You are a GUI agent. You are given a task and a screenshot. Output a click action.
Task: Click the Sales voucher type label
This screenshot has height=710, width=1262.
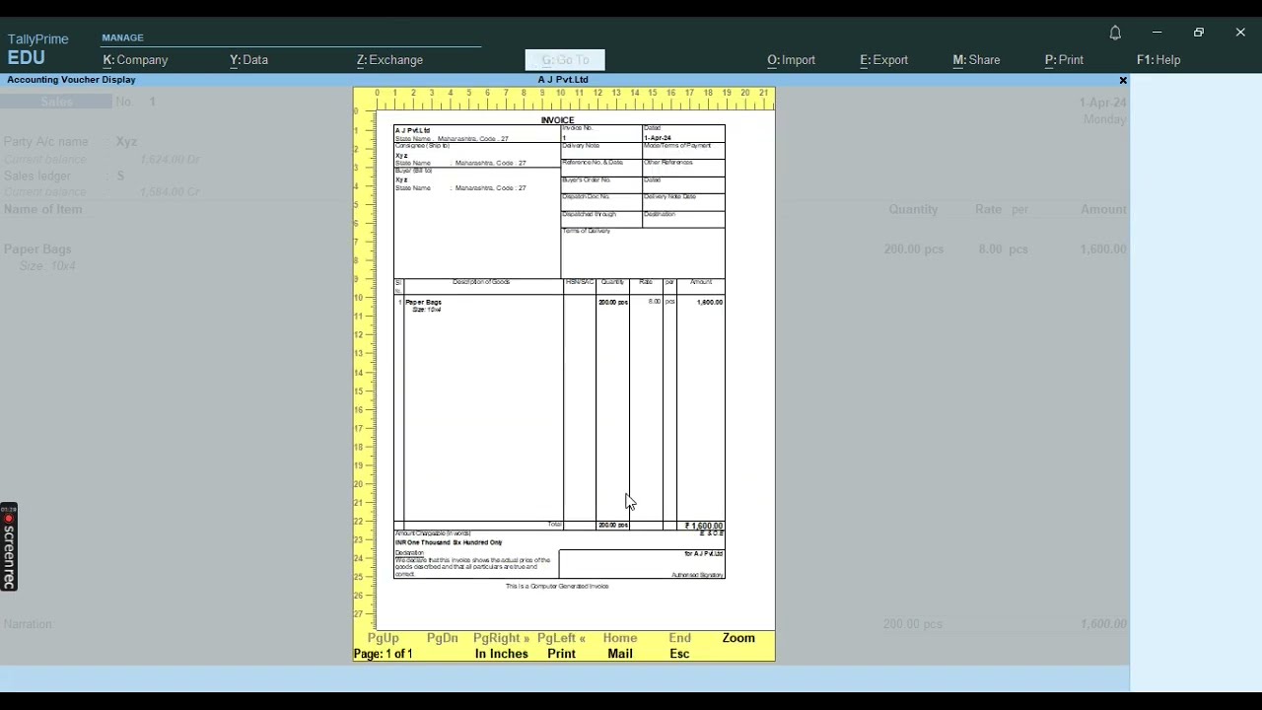pyautogui.click(x=56, y=102)
